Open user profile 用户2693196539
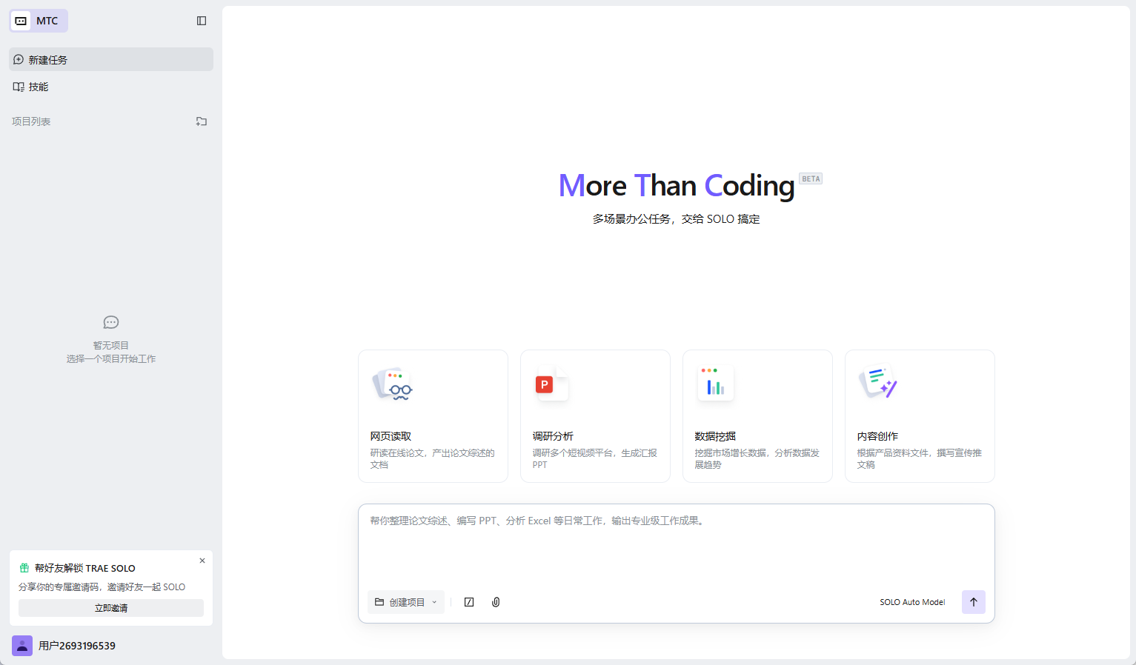 pyautogui.click(x=77, y=646)
